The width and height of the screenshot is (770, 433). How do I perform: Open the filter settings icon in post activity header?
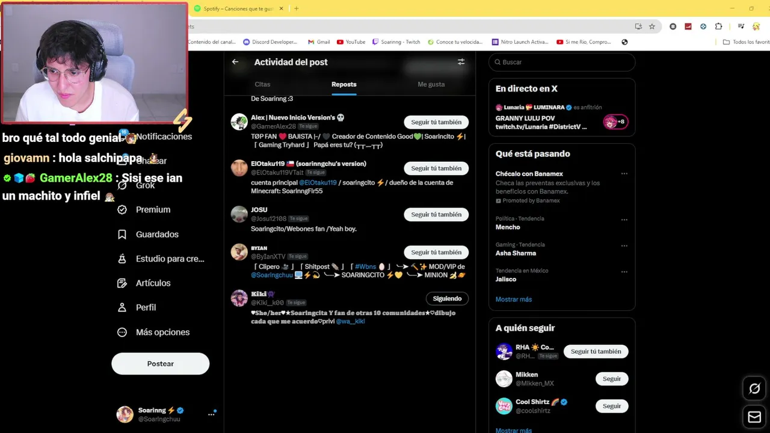pos(461,62)
